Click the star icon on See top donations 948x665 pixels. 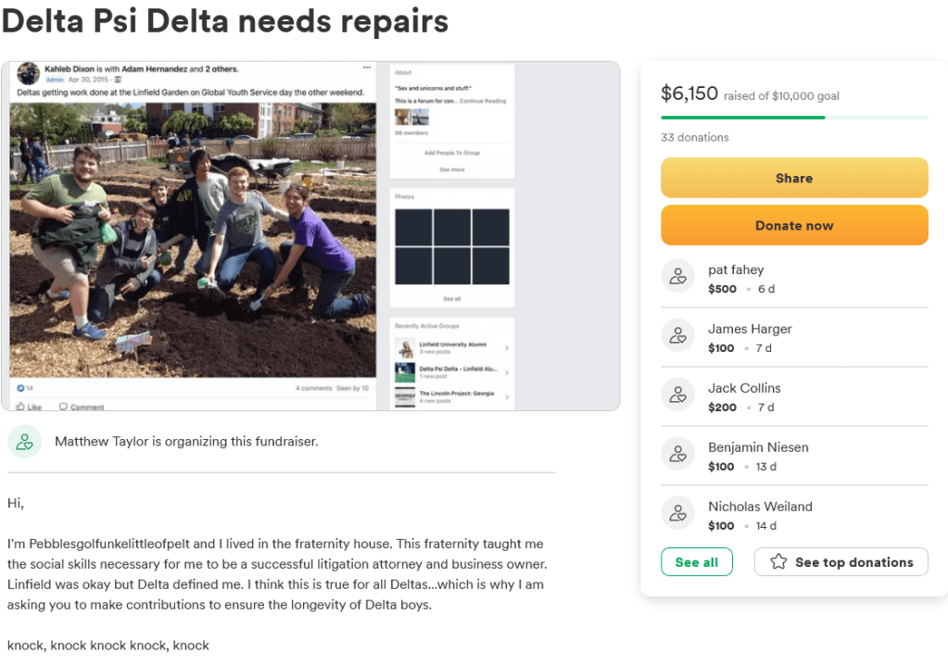pyautogui.click(x=778, y=562)
